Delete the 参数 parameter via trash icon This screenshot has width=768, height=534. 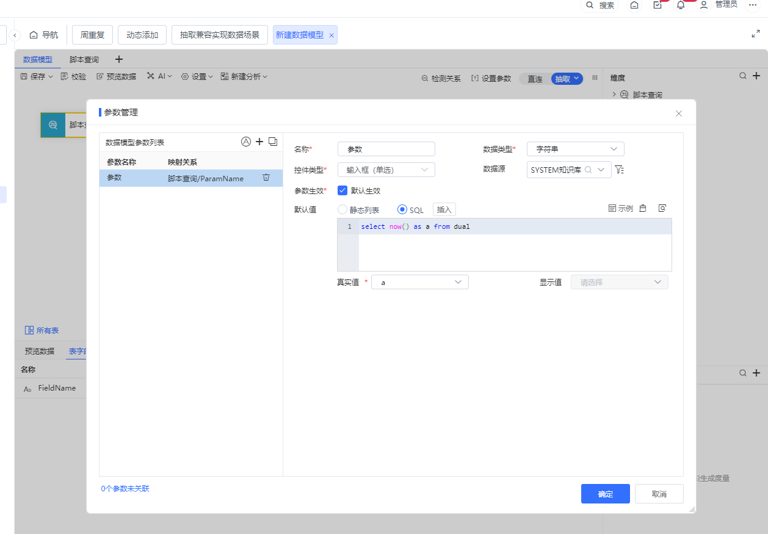266,178
